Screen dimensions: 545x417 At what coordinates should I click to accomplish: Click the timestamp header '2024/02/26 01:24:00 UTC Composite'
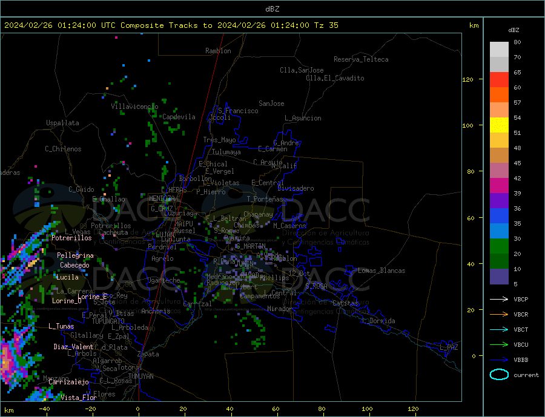(84, 25)
